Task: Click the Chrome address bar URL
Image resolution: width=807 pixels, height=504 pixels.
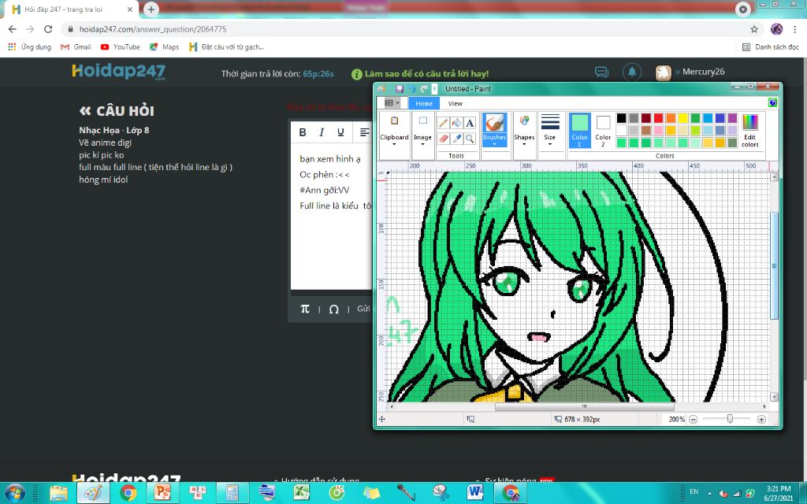Action: pos(153,29)
